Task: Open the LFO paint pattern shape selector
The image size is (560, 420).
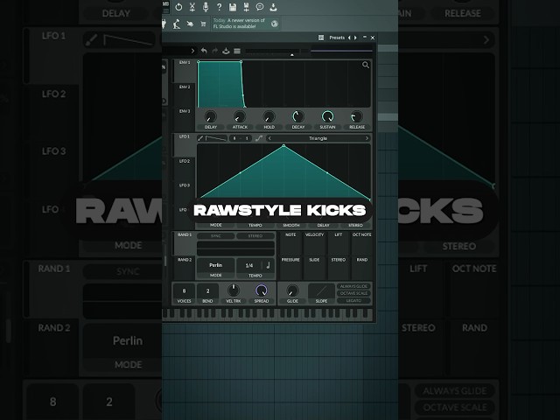Action: click(216, 138)
